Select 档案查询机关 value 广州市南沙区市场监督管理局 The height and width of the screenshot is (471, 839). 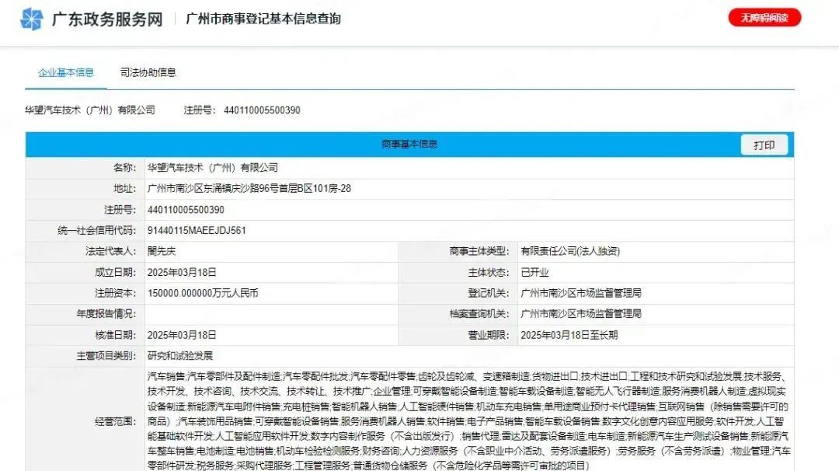coord(580,314)
